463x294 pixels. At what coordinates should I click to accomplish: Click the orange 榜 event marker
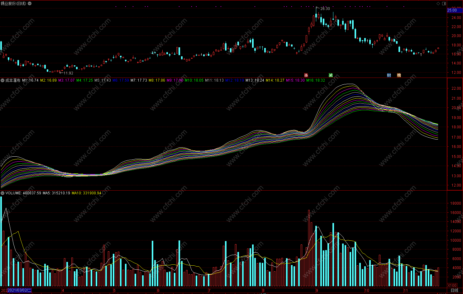click(399, 75)
